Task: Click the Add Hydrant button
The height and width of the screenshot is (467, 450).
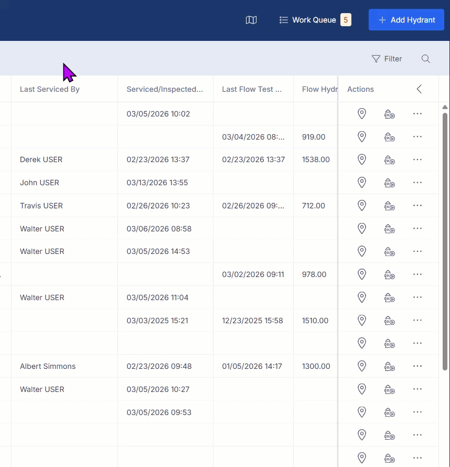Action: (x=406, y=19)
